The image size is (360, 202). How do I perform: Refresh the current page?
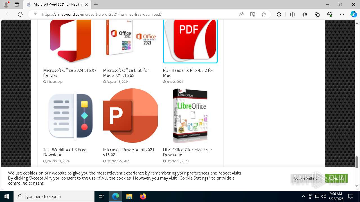tap(20, 14)
